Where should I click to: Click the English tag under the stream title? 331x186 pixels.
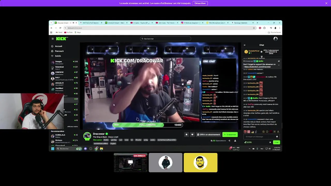point(113,144)
